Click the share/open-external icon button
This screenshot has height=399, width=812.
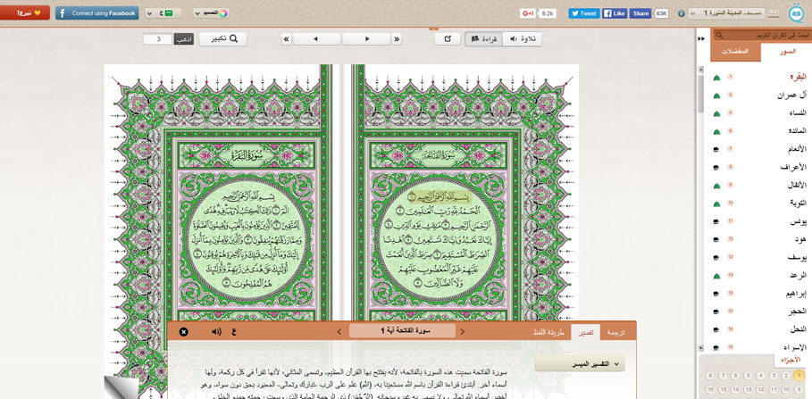448,39
